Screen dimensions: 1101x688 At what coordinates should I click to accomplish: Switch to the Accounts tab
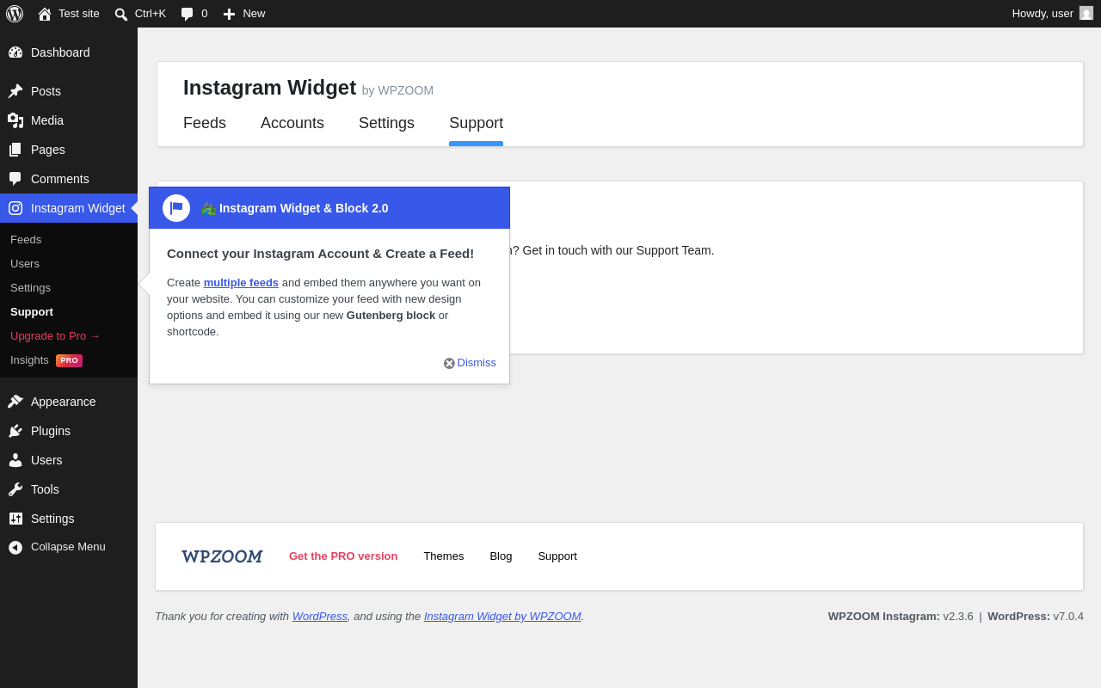coord(292,123)
